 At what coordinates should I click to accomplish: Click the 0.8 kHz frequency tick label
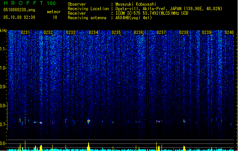click(3, 106)
